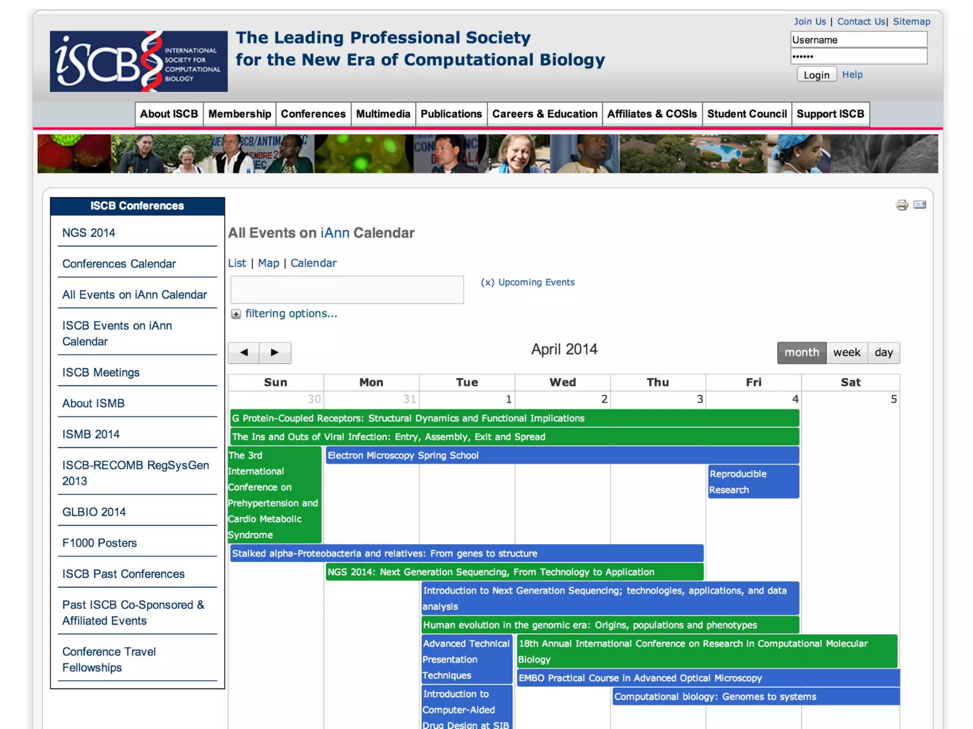The height and width of the screenshot is (729, 973).
Task: Remove the Upcoming Events filter
Action: coord(487,282)
